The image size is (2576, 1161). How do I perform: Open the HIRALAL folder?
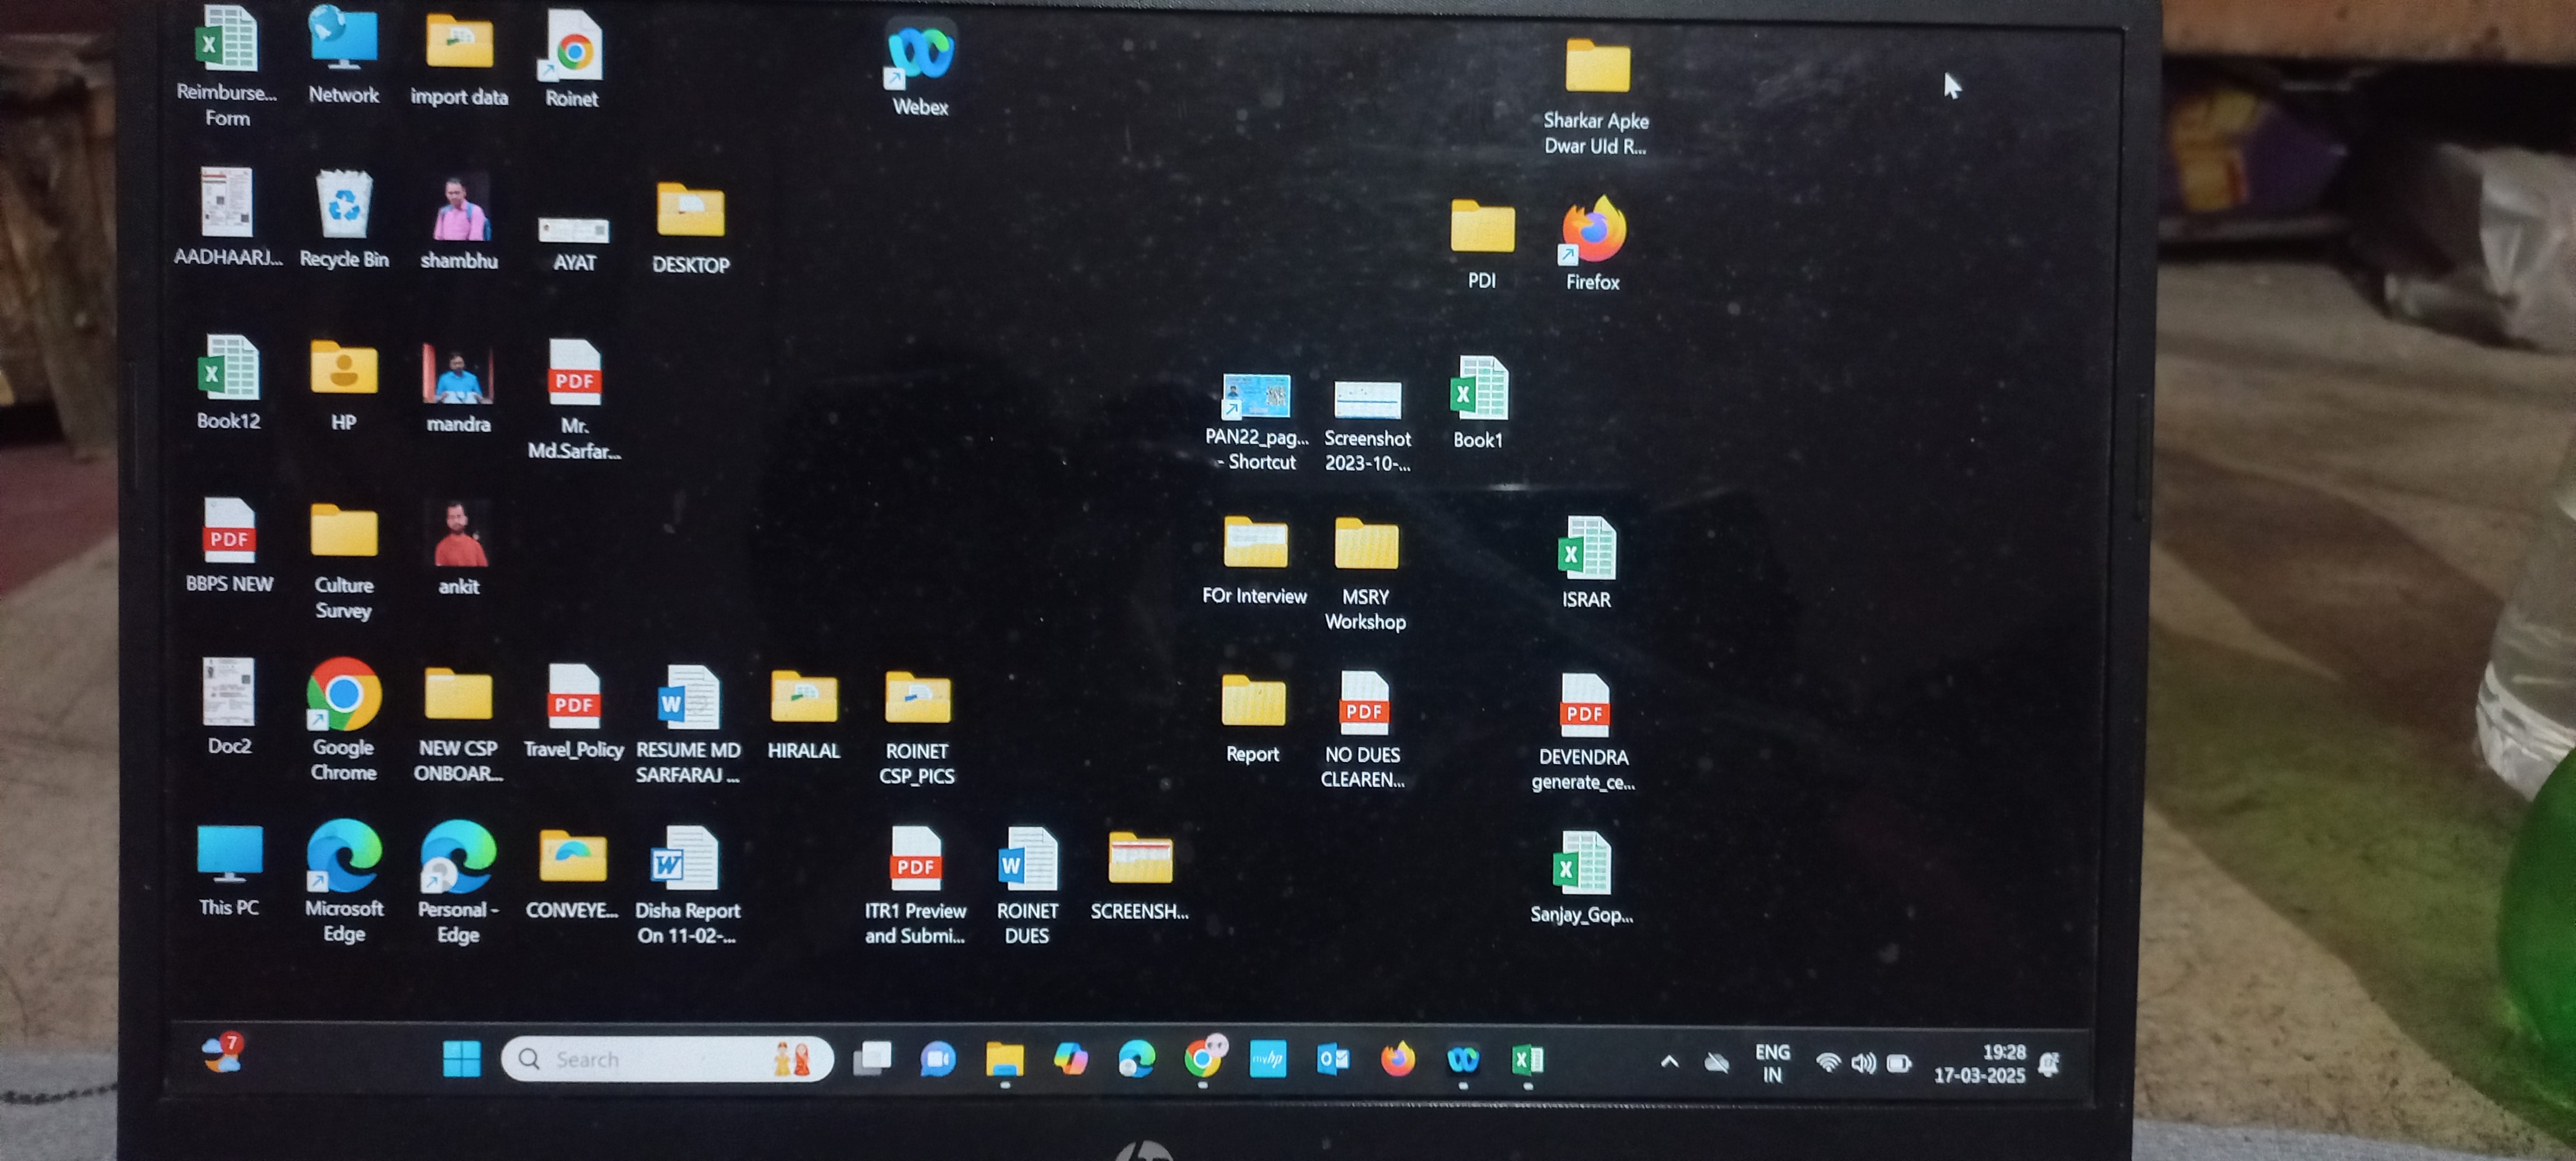point(803,714)
